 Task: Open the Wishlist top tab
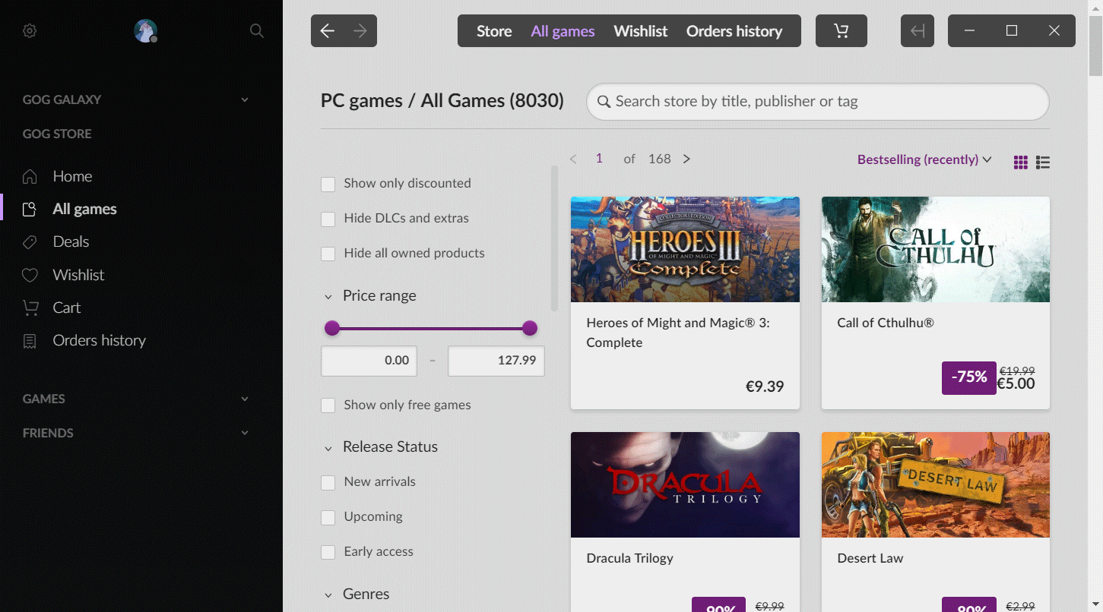tap(641, 31)
